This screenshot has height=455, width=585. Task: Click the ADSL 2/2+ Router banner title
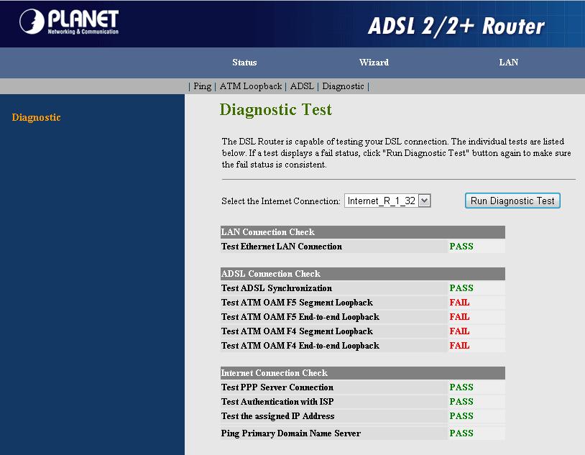(456, 26)
